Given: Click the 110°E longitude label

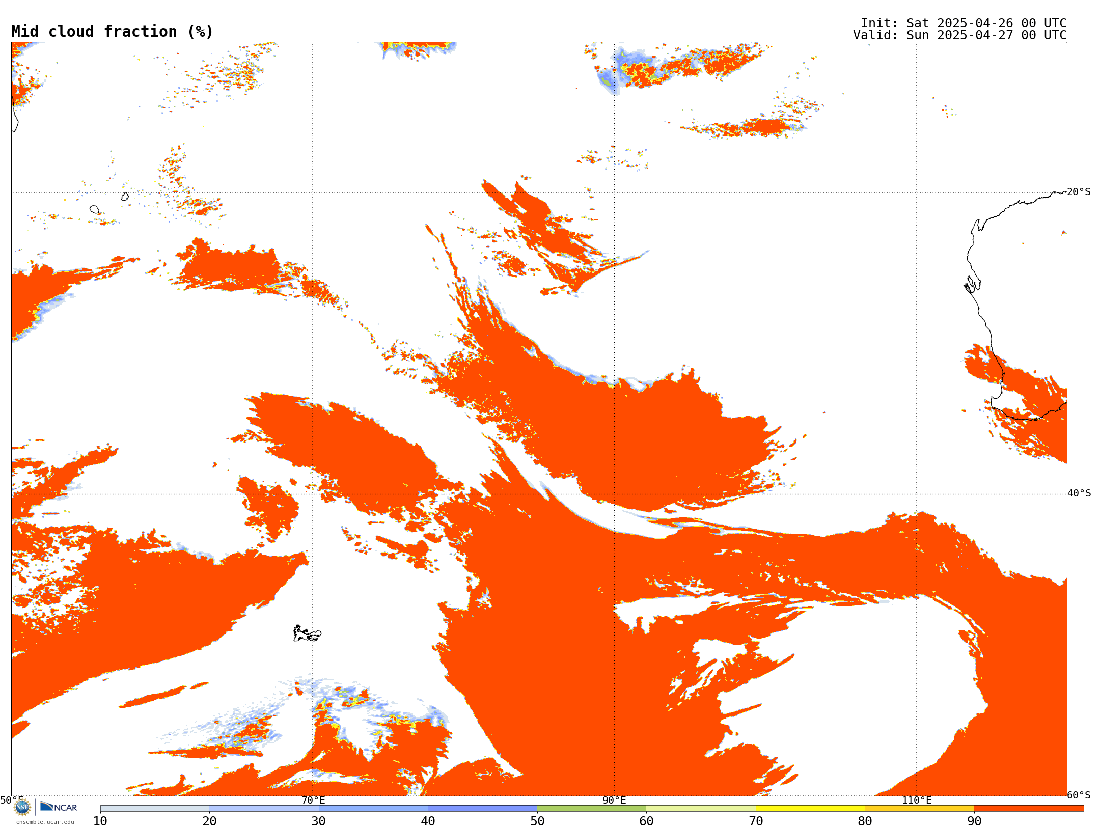Looking at the screenshot, I should pos(917,801).
